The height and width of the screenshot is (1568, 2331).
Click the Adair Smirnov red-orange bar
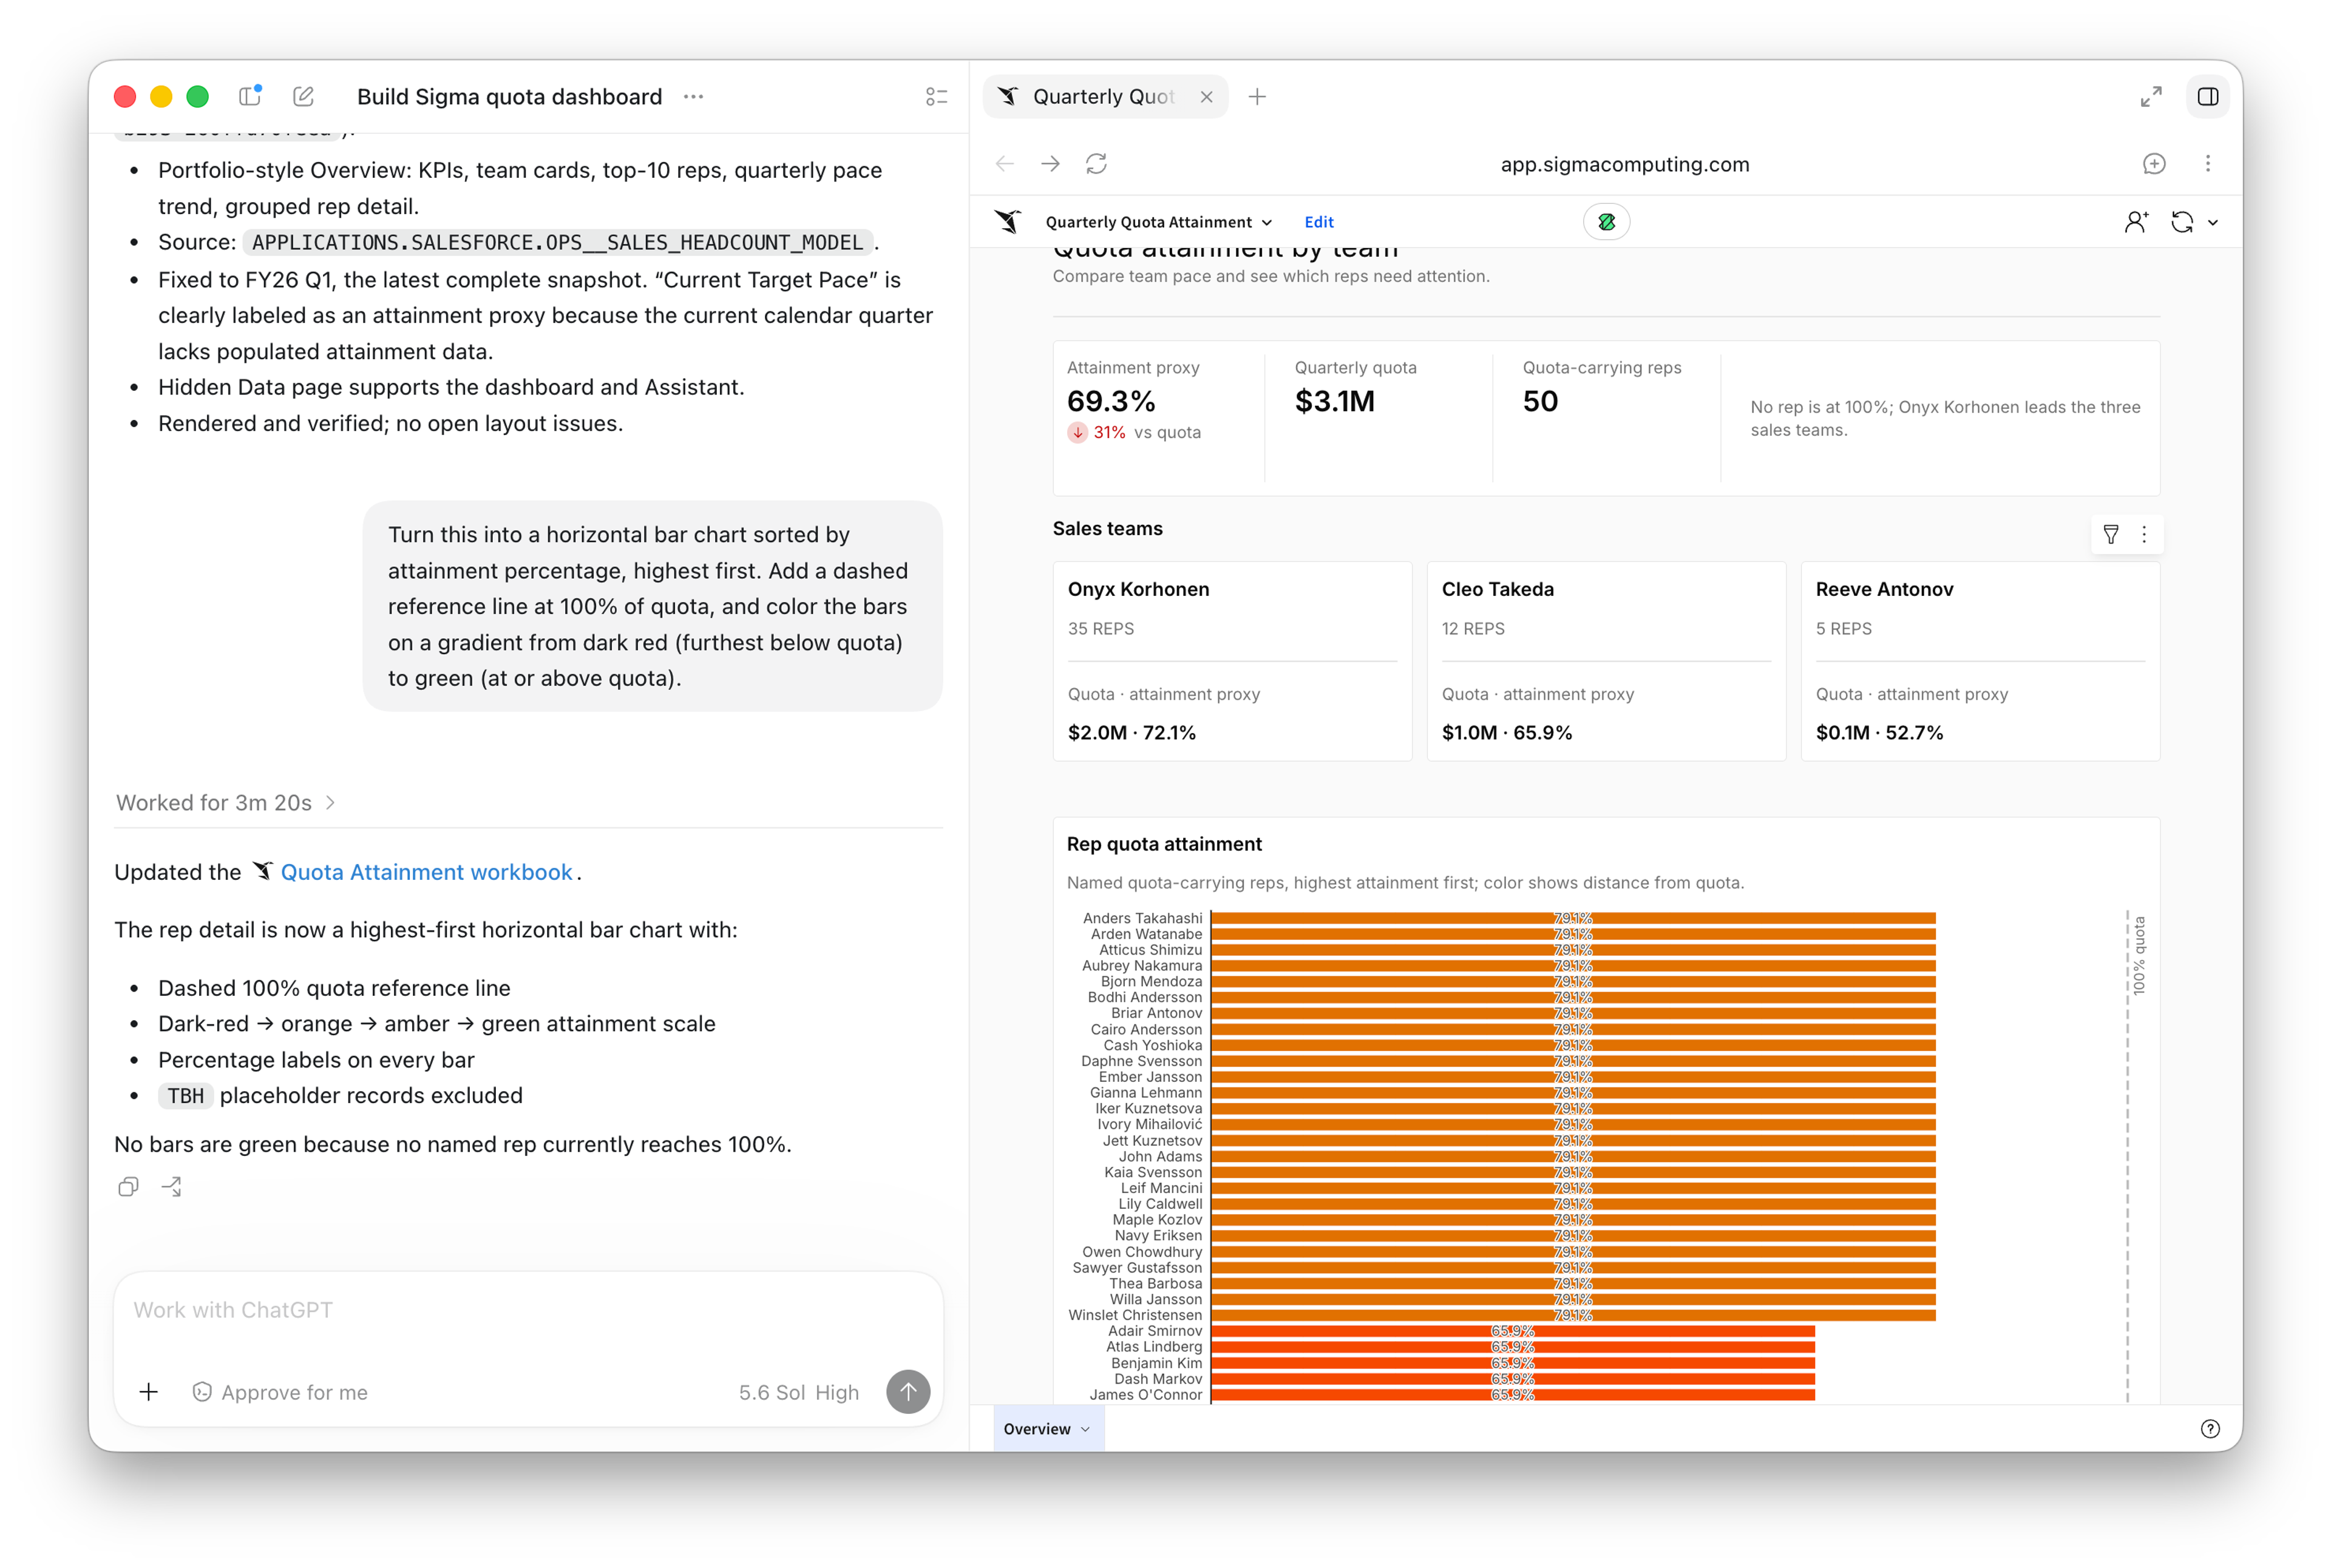(1513, 1330)
